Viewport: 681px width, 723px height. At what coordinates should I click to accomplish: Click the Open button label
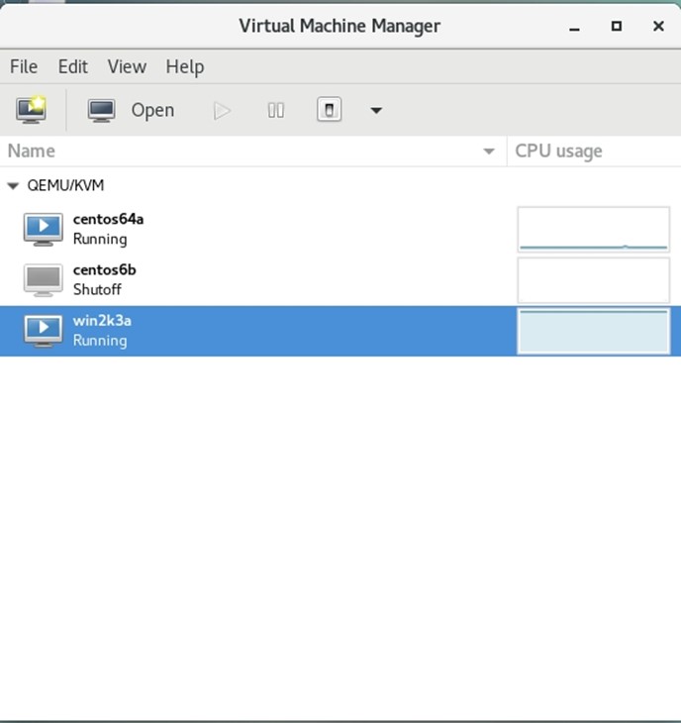[152, 111]
